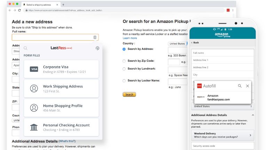Click the Autofill search magnifier on phone
This screenshot has height=150, width=267.
[x=240, y=86]
